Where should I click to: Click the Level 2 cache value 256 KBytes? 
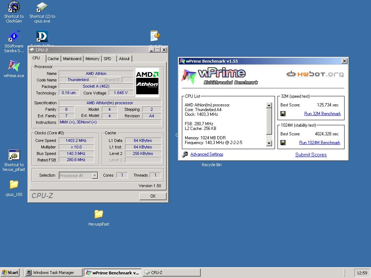pos(143,153)
